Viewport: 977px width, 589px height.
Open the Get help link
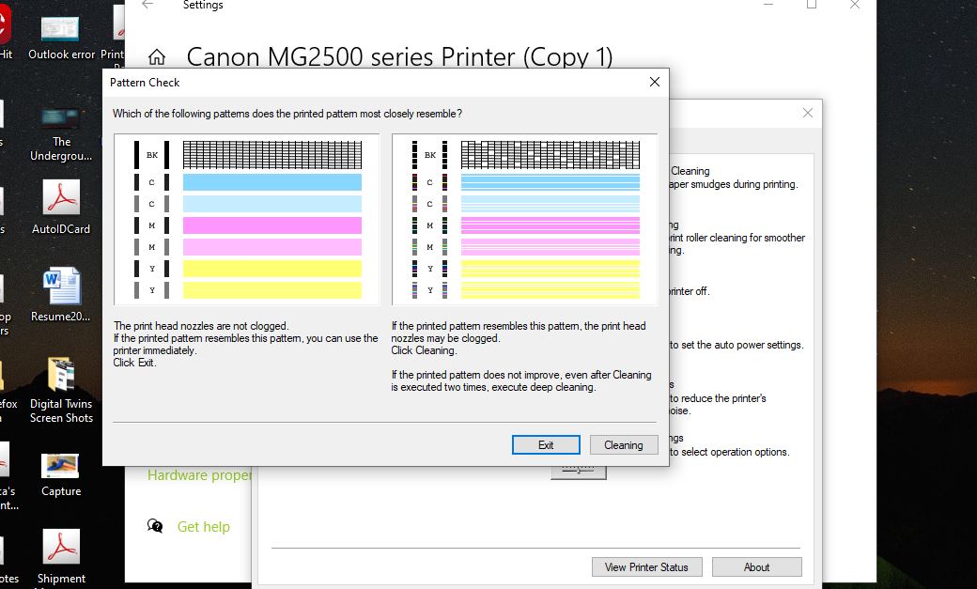pyautogui.click(x=203, y=527)
